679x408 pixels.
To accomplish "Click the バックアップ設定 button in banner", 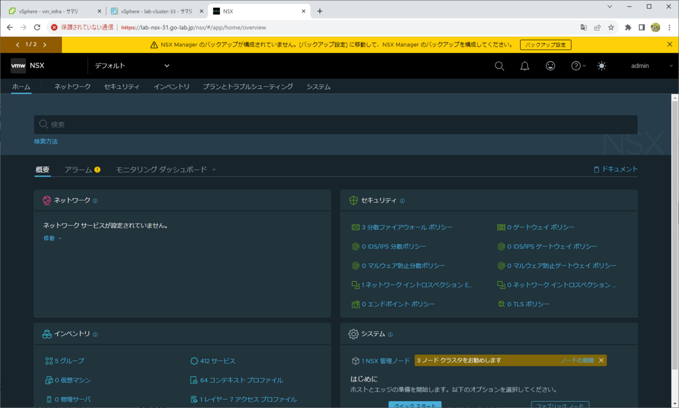I will pyautogui.click(x=545, y=45).
